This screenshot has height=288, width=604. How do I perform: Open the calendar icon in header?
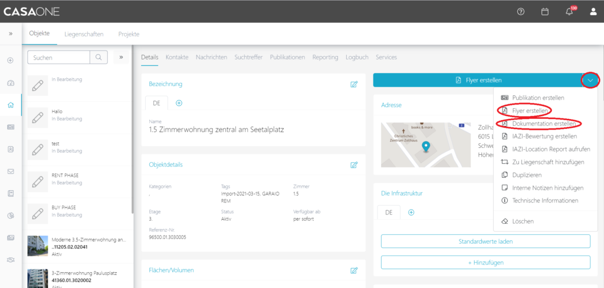point(545,12)
